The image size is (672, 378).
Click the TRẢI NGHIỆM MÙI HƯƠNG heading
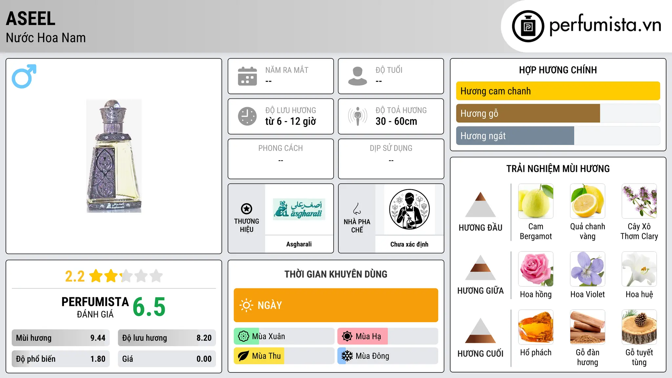[x=558, y=169]
